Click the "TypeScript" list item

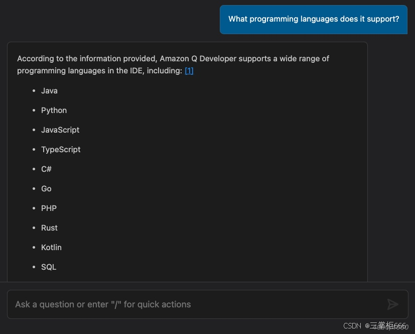pyautogui.click(x=61, y=150)
